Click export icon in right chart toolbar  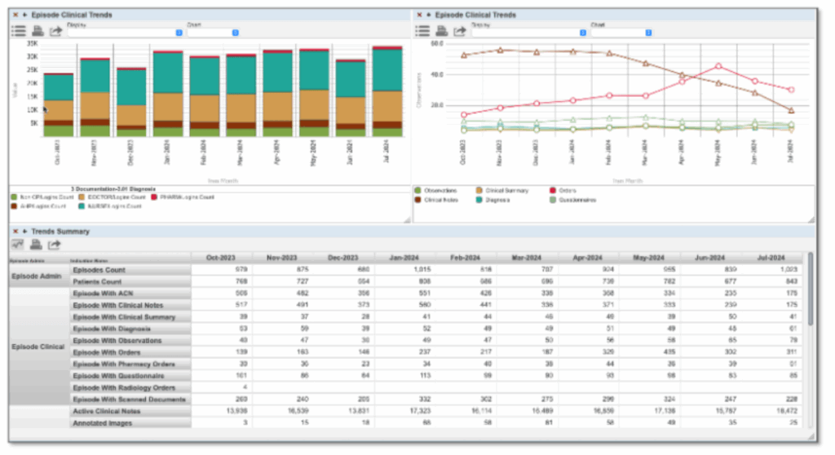[460, 31]
